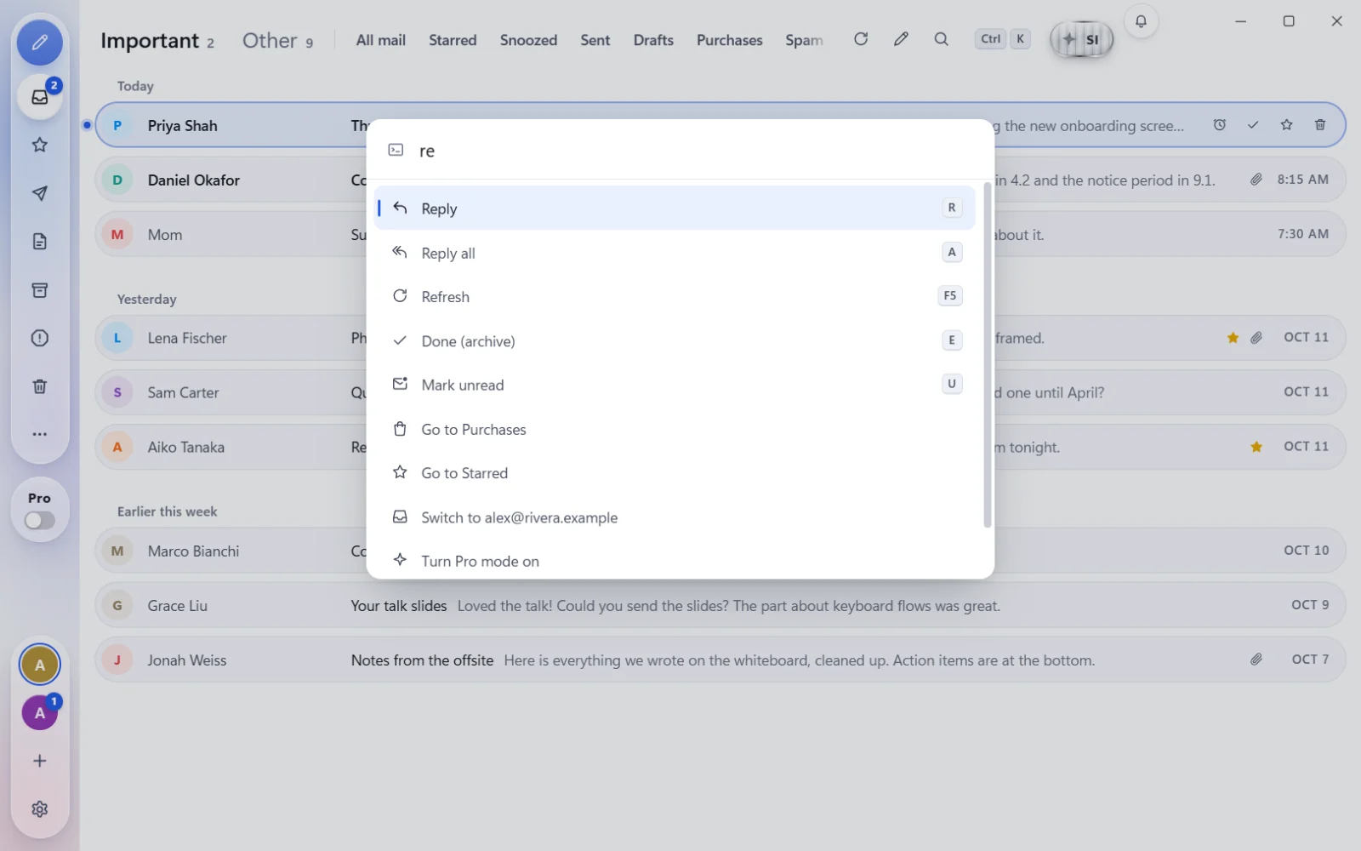Image resolution: width=1361 pixels, height=851 pixels.
Task: Snooze Priya Shah's email with clock icon
Action: point(1219,125)
